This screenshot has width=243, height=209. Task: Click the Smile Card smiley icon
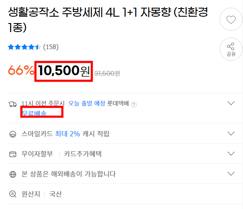click(x=13, y=134)
